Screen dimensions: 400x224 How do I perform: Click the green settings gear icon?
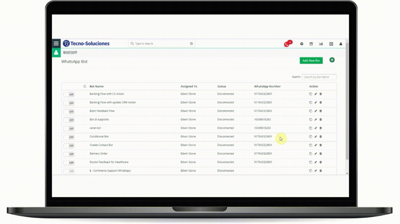[x=332, y=60]
